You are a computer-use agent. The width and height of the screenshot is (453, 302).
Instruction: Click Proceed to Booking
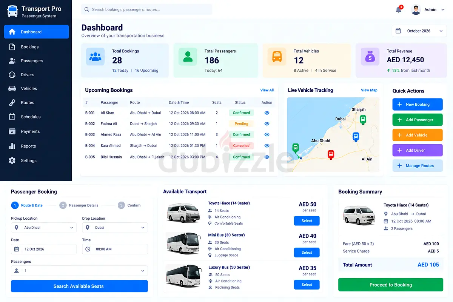click(391, 285)
